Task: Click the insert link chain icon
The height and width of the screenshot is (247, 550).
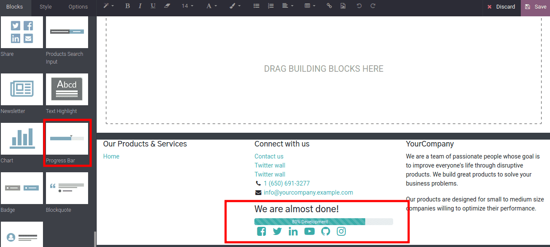Action: coord(329,6)
